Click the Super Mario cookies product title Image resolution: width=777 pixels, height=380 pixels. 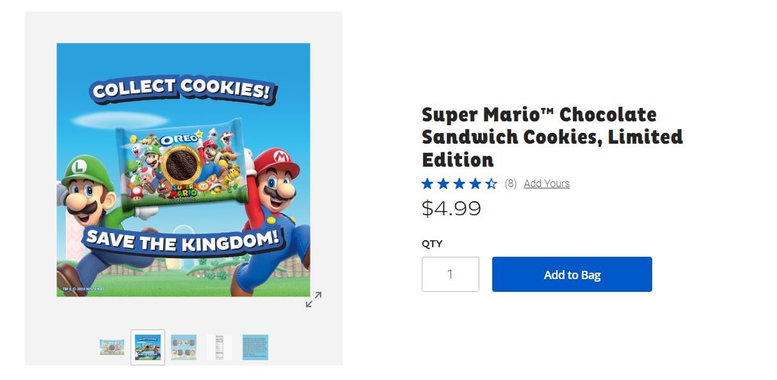pos(552,137)
